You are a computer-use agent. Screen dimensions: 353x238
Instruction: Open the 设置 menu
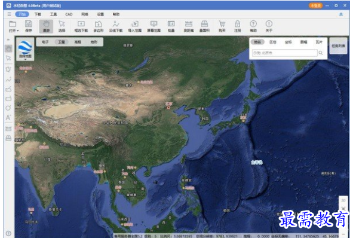[100, 14]
